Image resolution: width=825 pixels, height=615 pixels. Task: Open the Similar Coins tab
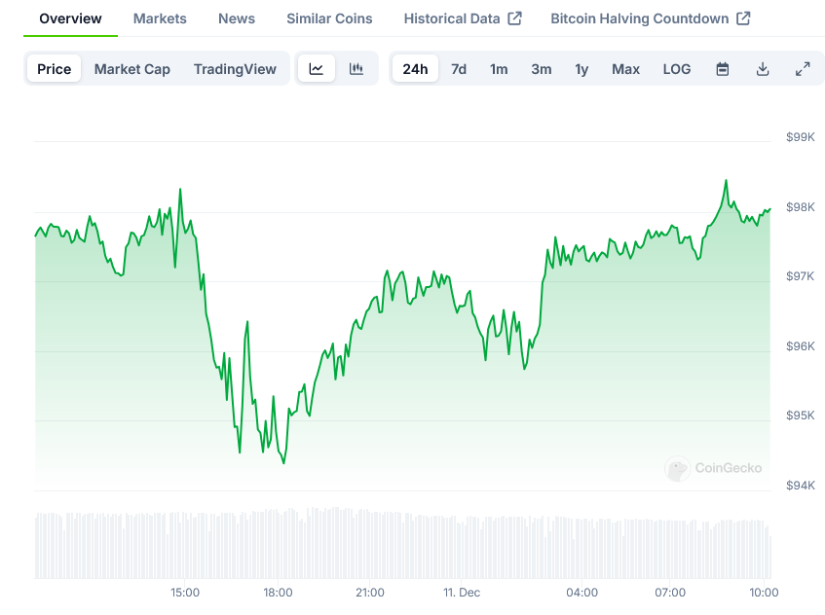(x=329, y=18)
